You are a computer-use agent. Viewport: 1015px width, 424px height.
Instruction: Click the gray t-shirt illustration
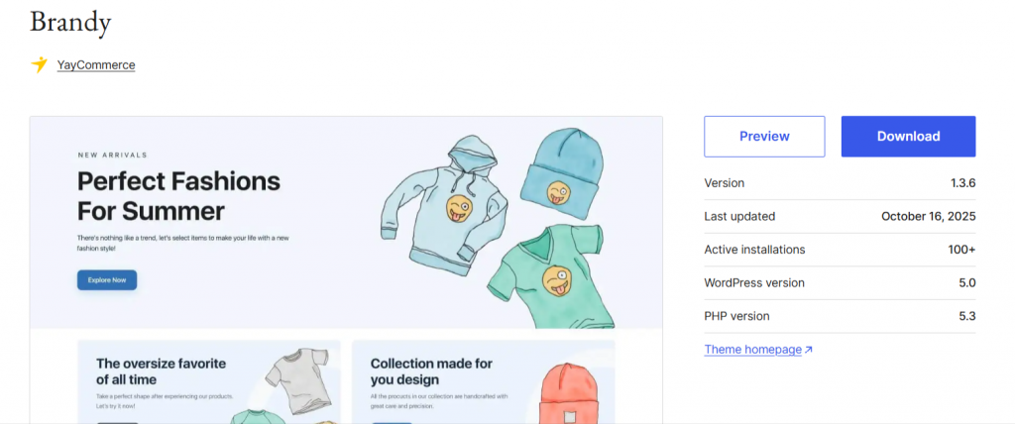[294, 384]
